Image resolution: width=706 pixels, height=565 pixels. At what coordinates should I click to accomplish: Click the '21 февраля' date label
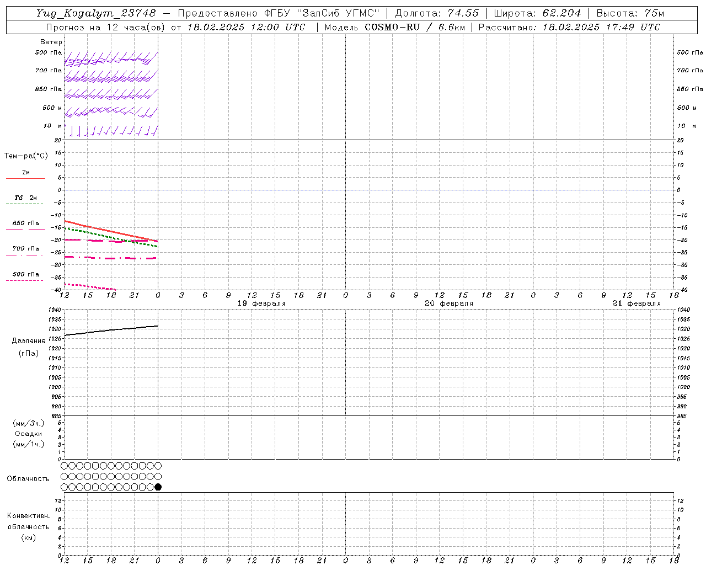(x=637, y=303)
